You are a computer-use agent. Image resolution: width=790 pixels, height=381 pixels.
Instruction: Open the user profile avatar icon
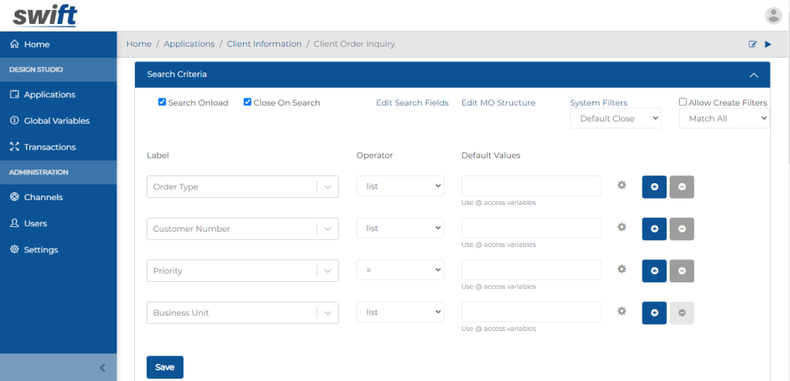(773, 15)
